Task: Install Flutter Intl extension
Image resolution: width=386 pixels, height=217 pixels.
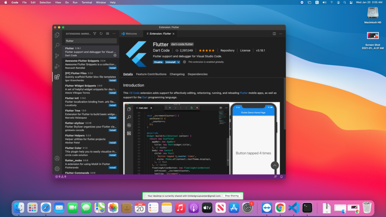Action: click(x=113, y=105)
